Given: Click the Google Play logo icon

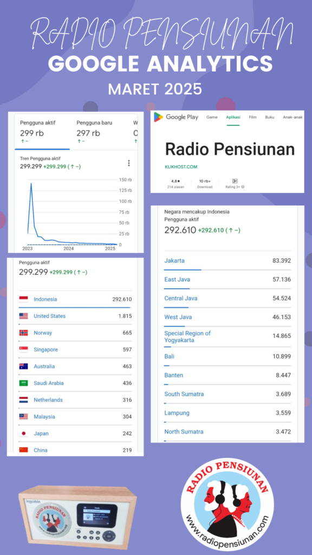Looking at the screenshot, I should [159, 117].
